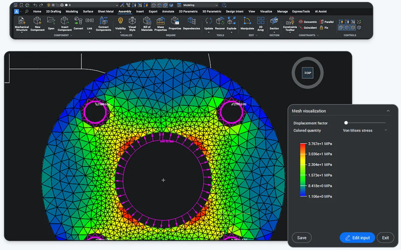
Task: Open the Design Intent tab
Action: click(235, 11)
